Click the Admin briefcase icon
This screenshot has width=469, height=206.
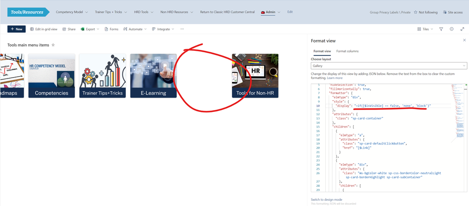pos(263,12)
